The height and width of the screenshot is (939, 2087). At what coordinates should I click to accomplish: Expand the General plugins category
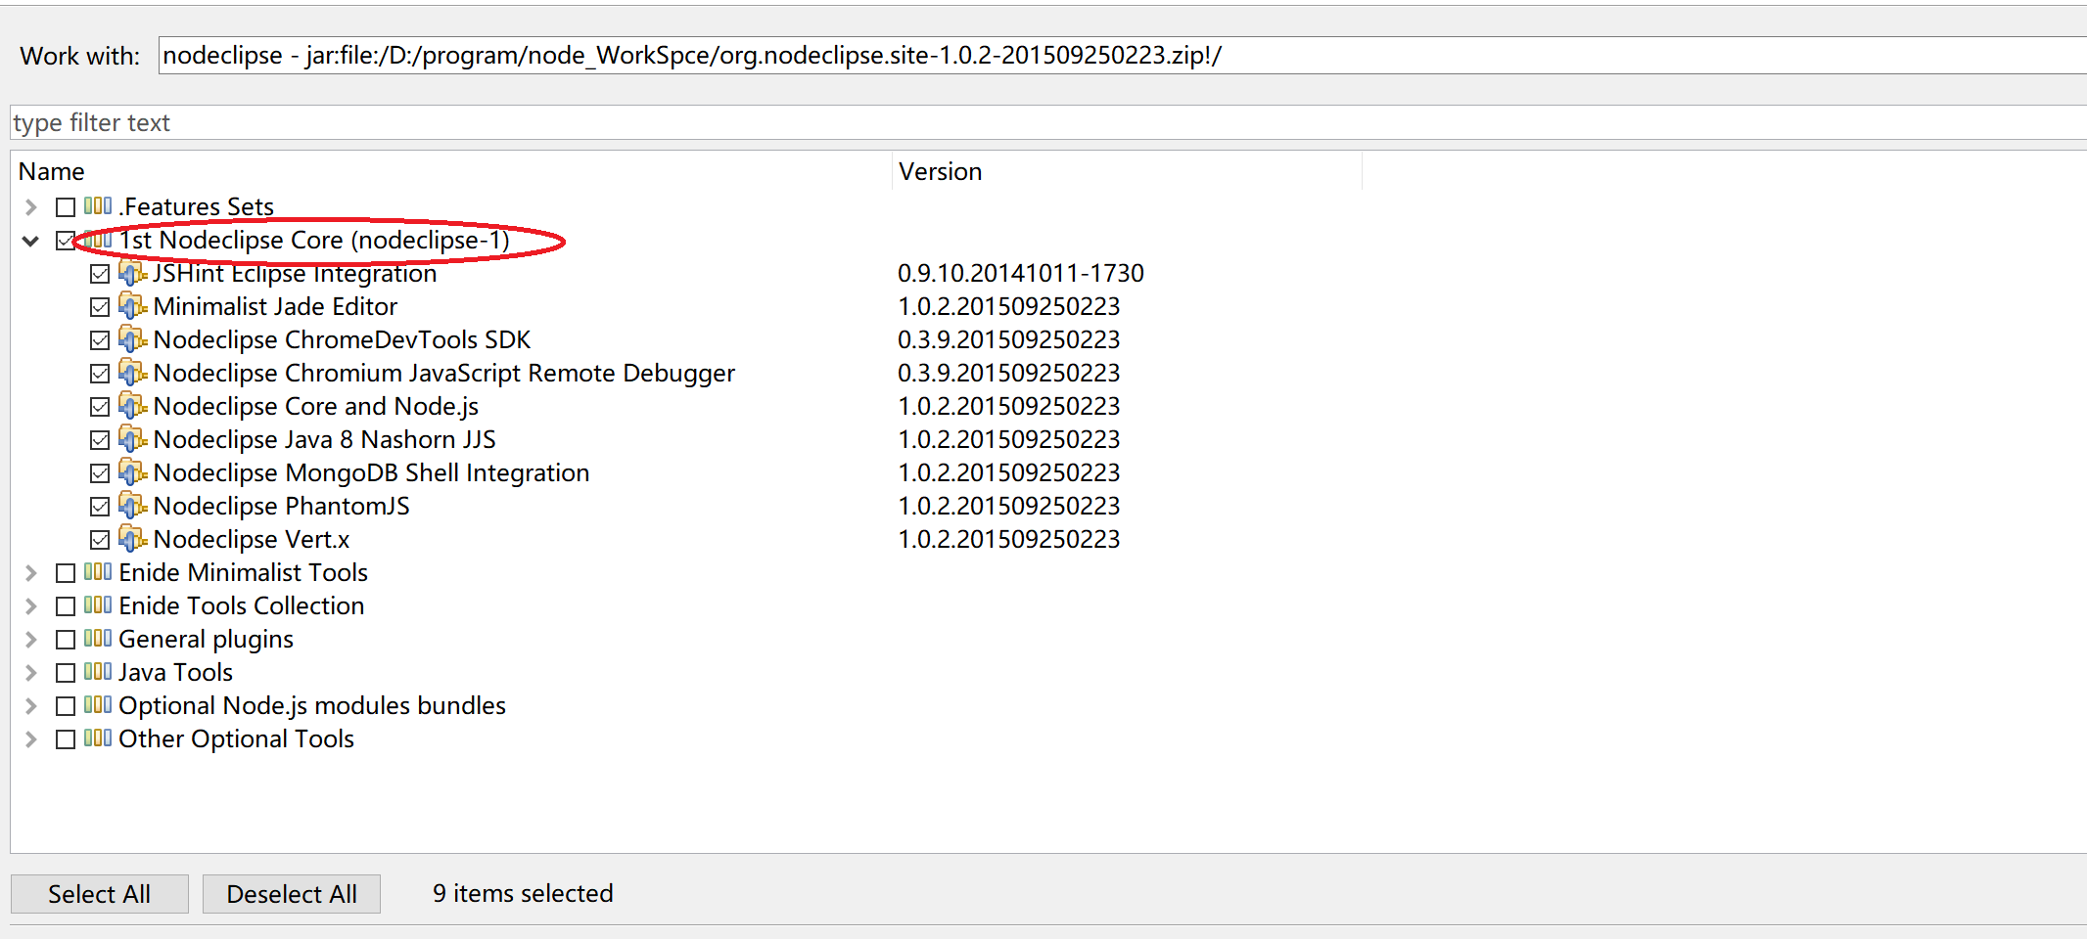30,639
